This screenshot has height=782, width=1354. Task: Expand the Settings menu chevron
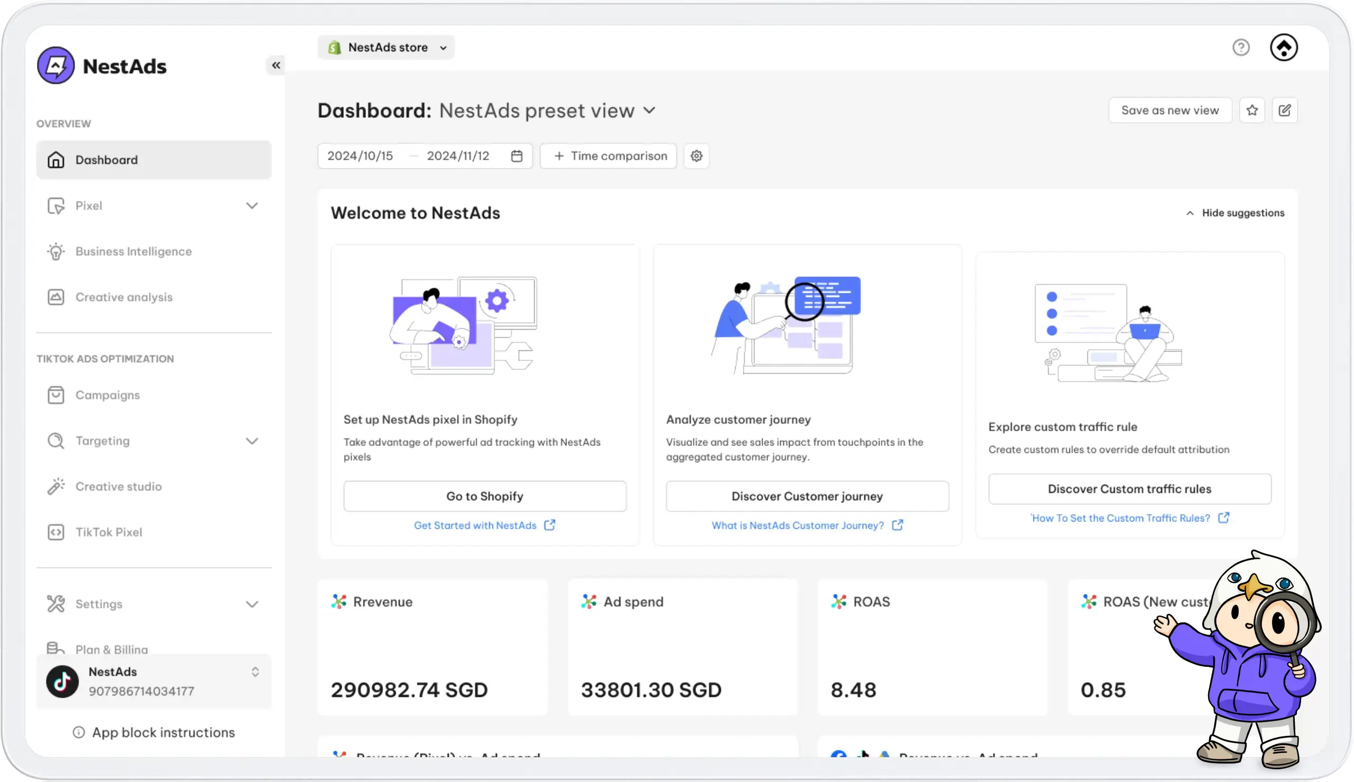[252, 604]
